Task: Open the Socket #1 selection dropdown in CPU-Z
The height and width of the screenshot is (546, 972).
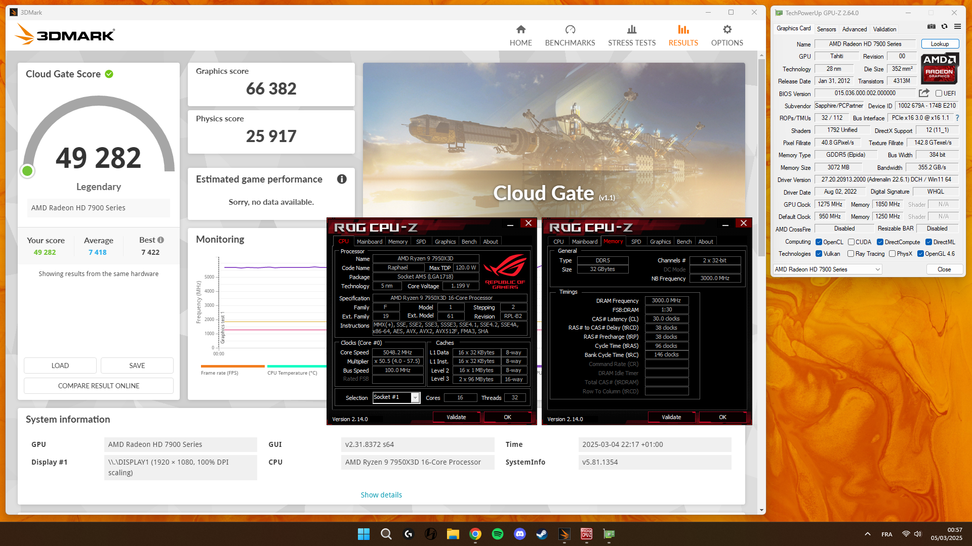Action: point(396,397)
